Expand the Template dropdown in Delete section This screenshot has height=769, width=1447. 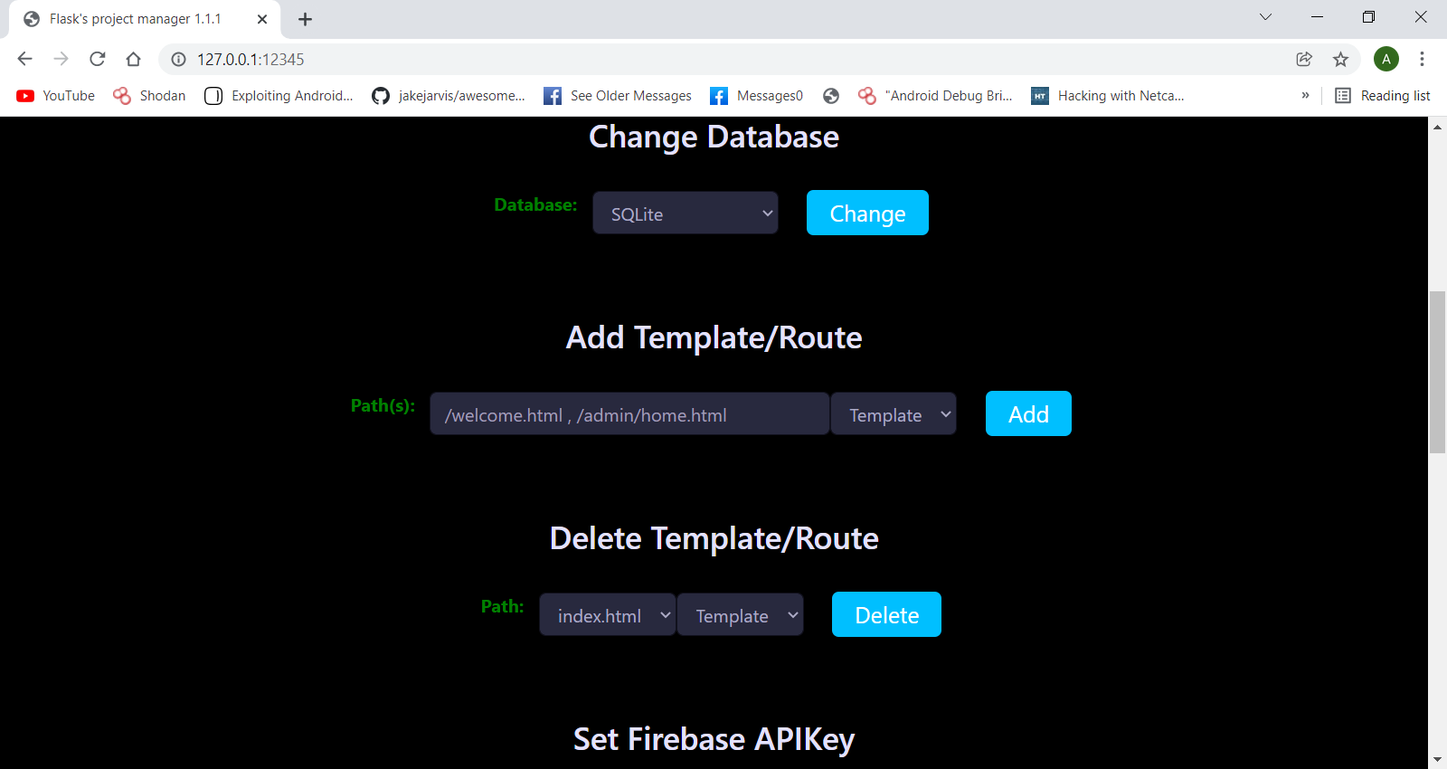pos(740,615)
